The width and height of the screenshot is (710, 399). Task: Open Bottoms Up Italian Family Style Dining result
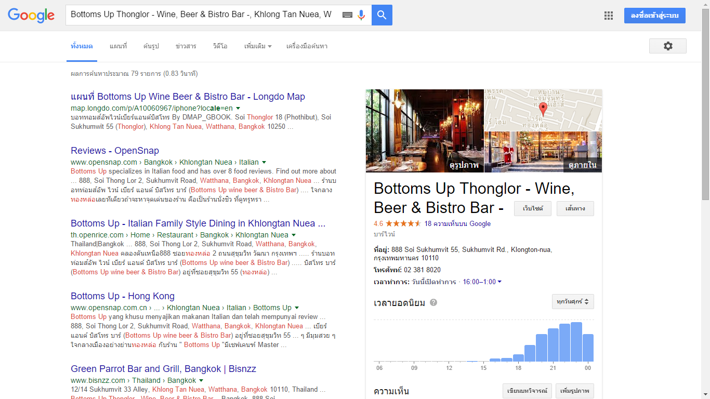point(198,223)
